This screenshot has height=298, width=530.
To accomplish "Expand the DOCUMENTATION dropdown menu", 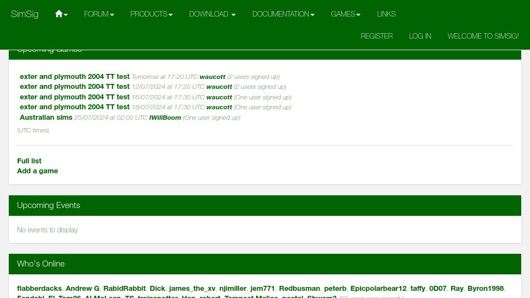I will (283, 14).
